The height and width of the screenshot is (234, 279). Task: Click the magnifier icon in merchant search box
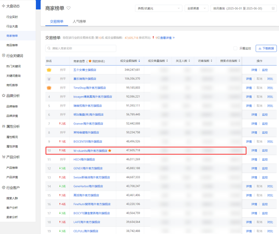tap(49, 48)
